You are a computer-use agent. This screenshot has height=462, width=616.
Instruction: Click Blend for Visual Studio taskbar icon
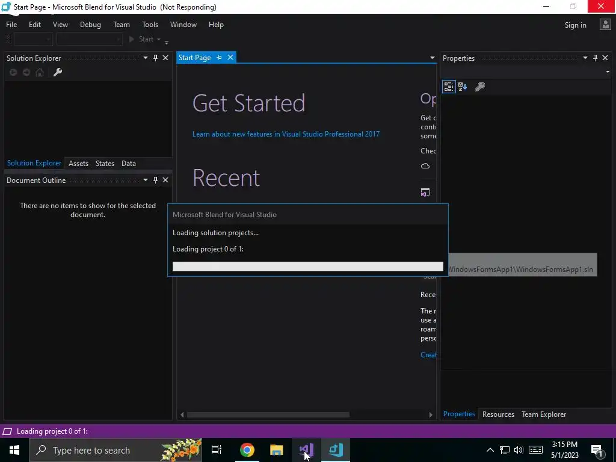click(x=336, y=450)
